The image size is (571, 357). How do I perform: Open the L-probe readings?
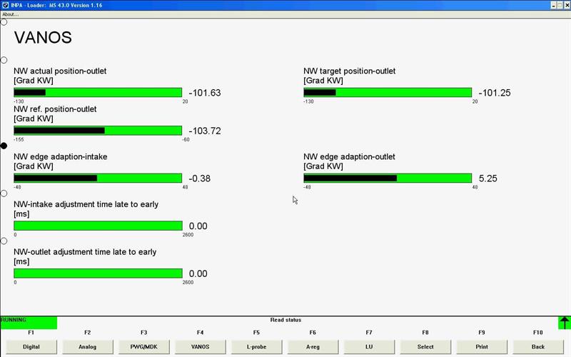pyautogui.click(x=256, y=346)
